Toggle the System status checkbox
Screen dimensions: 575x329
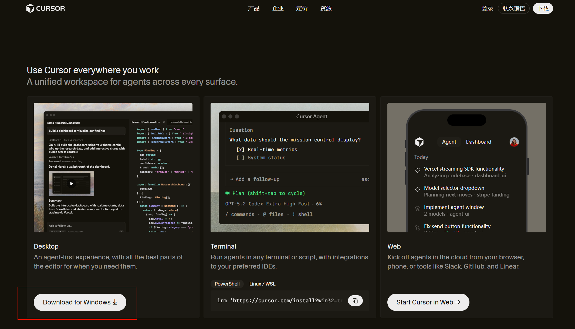coord(240,158)
